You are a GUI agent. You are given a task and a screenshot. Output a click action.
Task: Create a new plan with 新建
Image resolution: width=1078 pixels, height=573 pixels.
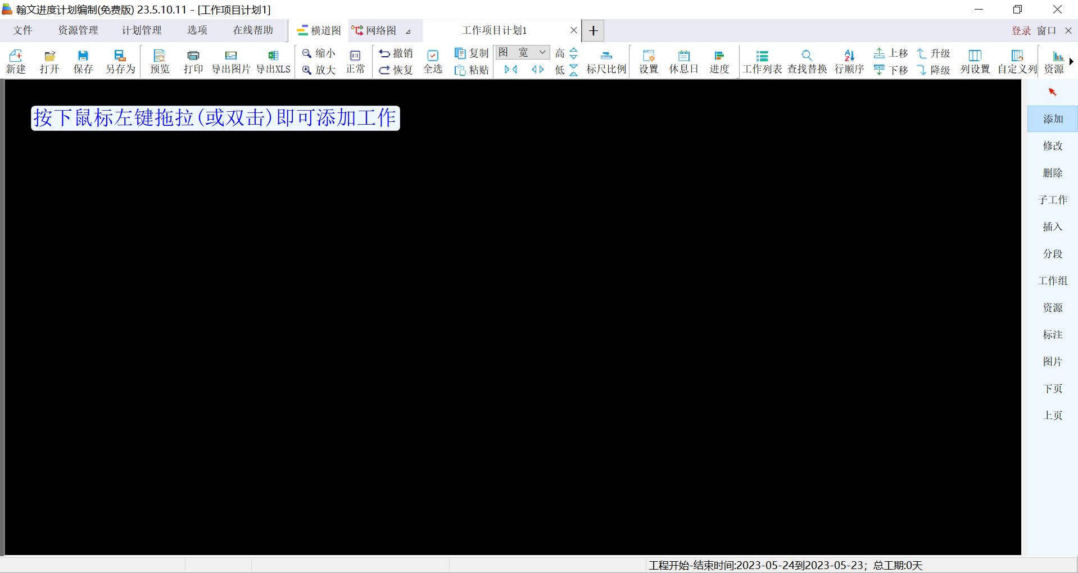point(16,61)
